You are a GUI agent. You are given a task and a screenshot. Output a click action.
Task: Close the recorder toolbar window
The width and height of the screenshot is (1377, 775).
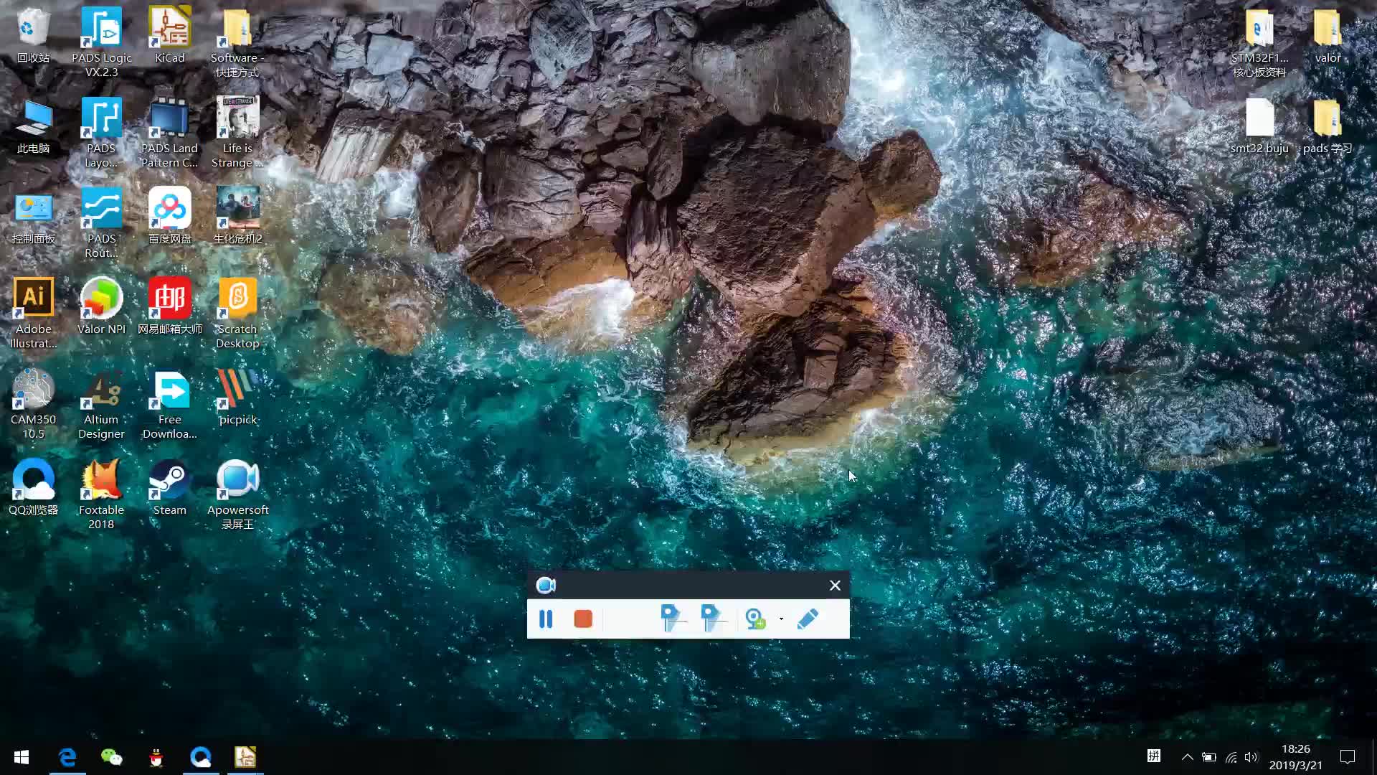[x=835, y=586]
